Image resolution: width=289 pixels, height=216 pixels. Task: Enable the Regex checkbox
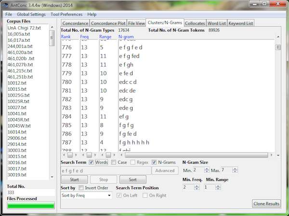pyautogui.click(x=133, y=162)
